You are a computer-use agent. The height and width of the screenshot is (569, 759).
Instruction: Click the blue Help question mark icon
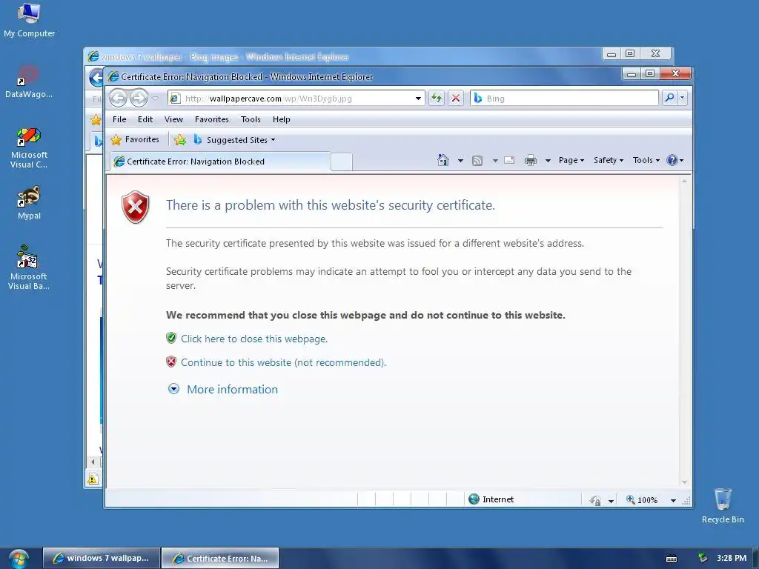pyautogui.click(x=672, y=160)
